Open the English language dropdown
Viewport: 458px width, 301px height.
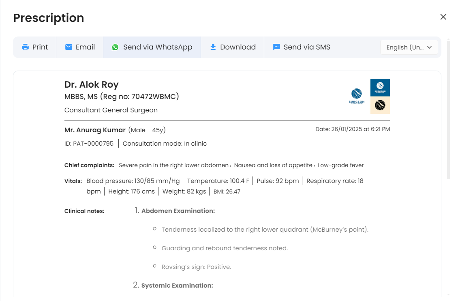(x=404, y=47)
